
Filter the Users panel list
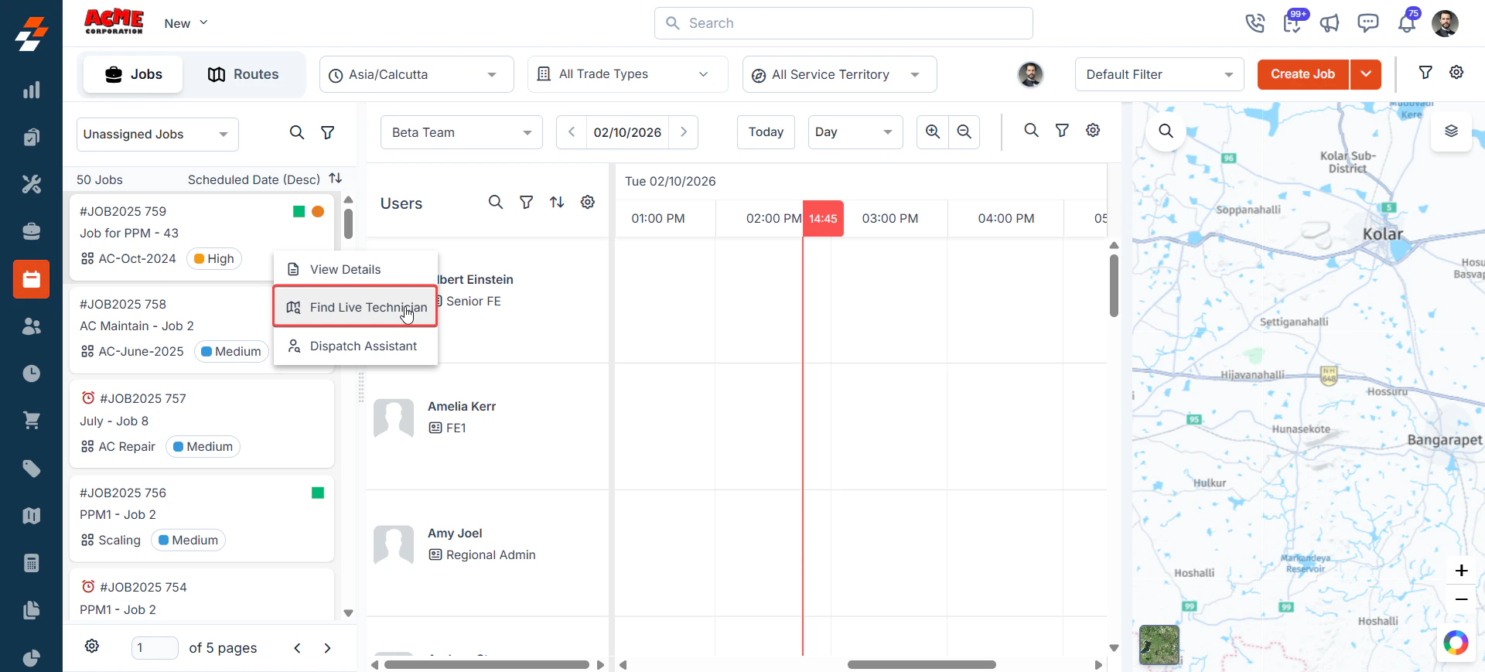[x=526, y=203]
